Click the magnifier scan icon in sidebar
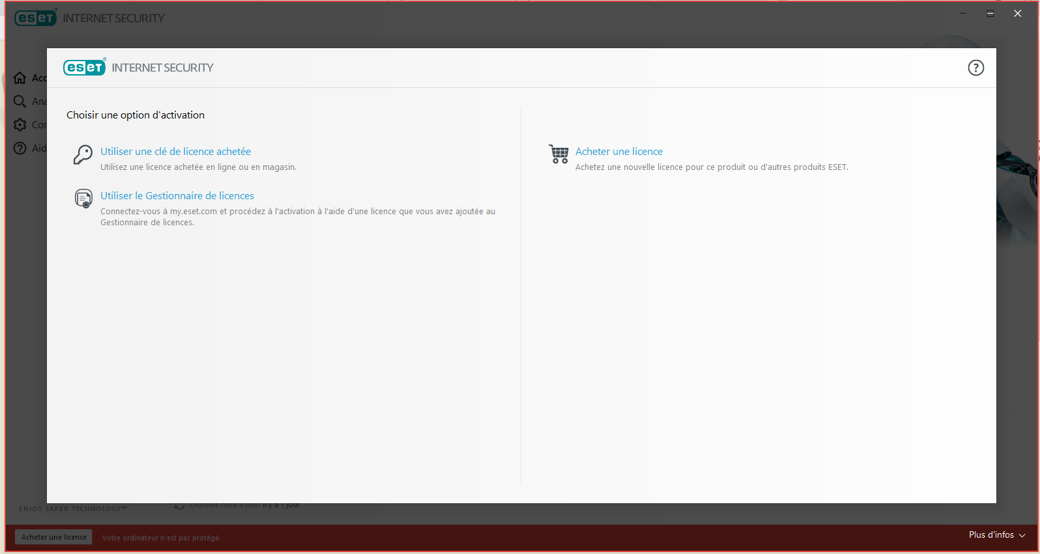 point(20,102)
